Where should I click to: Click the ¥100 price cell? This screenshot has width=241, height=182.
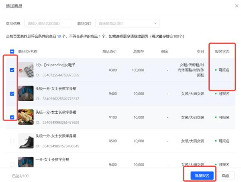point(113,117)
